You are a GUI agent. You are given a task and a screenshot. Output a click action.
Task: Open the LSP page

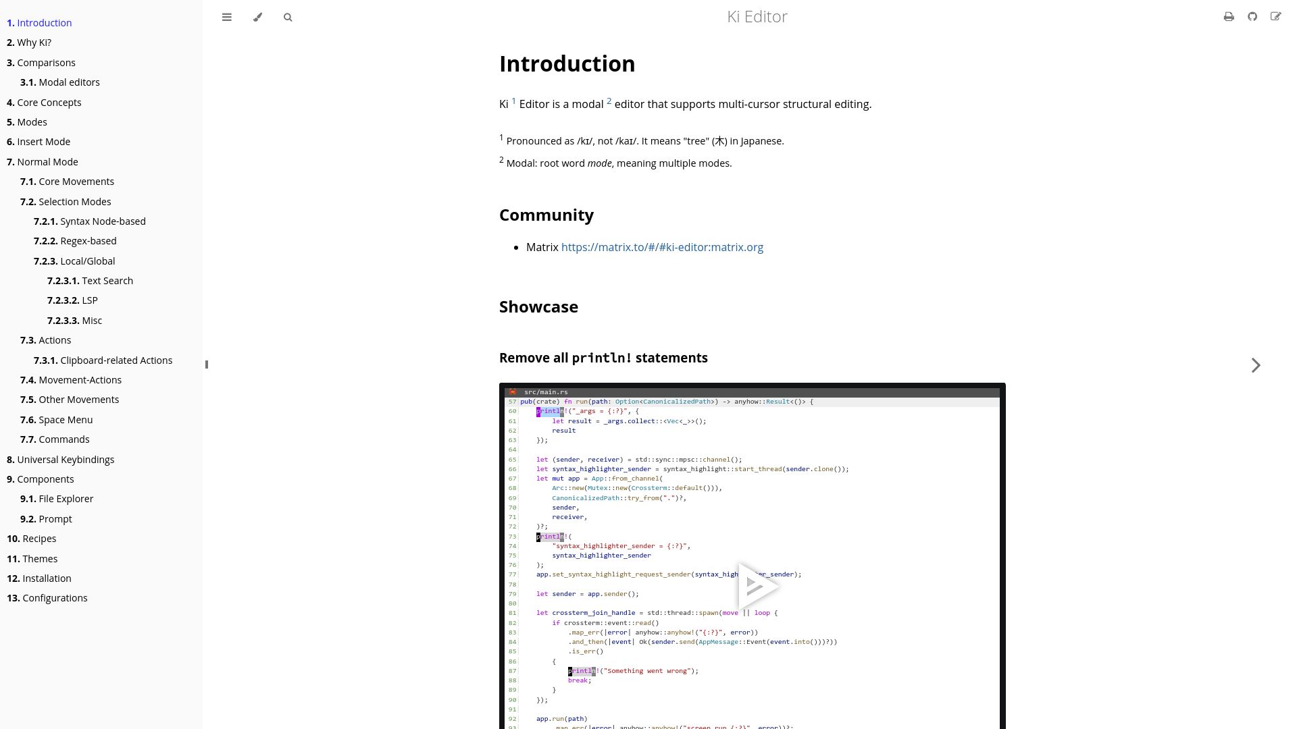(x=73, y=300)
